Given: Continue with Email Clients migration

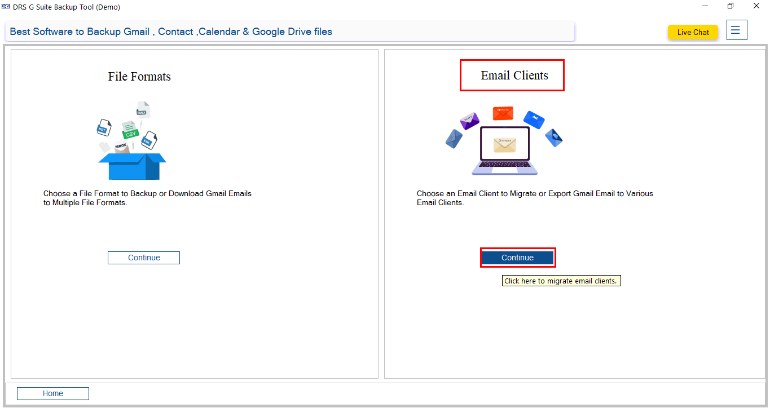Looking at the screenshot, I should click(x=517, y=258).
